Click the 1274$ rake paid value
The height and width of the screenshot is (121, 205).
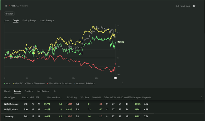pyautogui.click(x=138, y=109)
